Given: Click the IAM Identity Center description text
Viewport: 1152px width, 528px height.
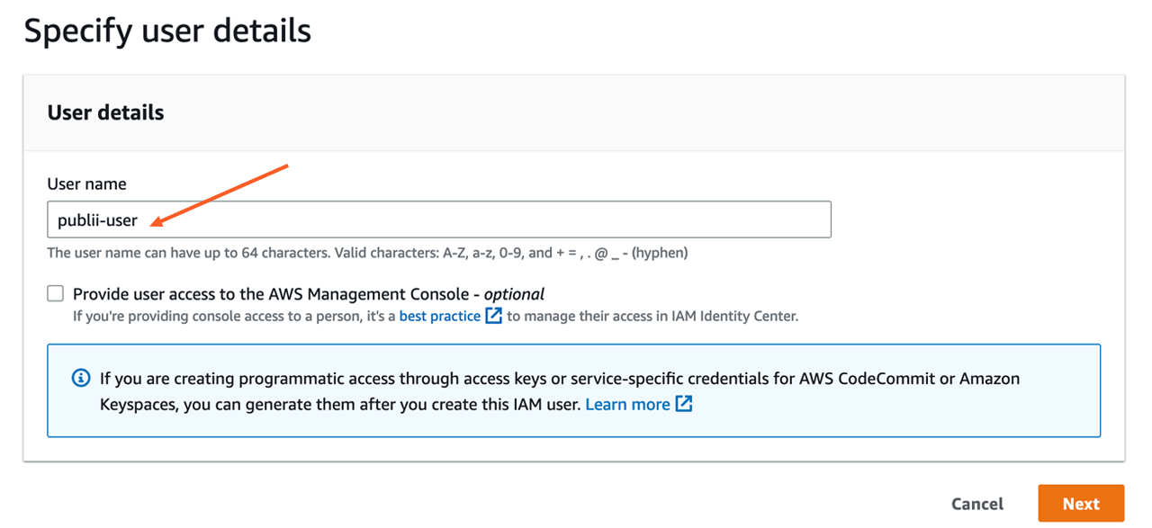Looking at the screenshot, I should click(652, 316).
